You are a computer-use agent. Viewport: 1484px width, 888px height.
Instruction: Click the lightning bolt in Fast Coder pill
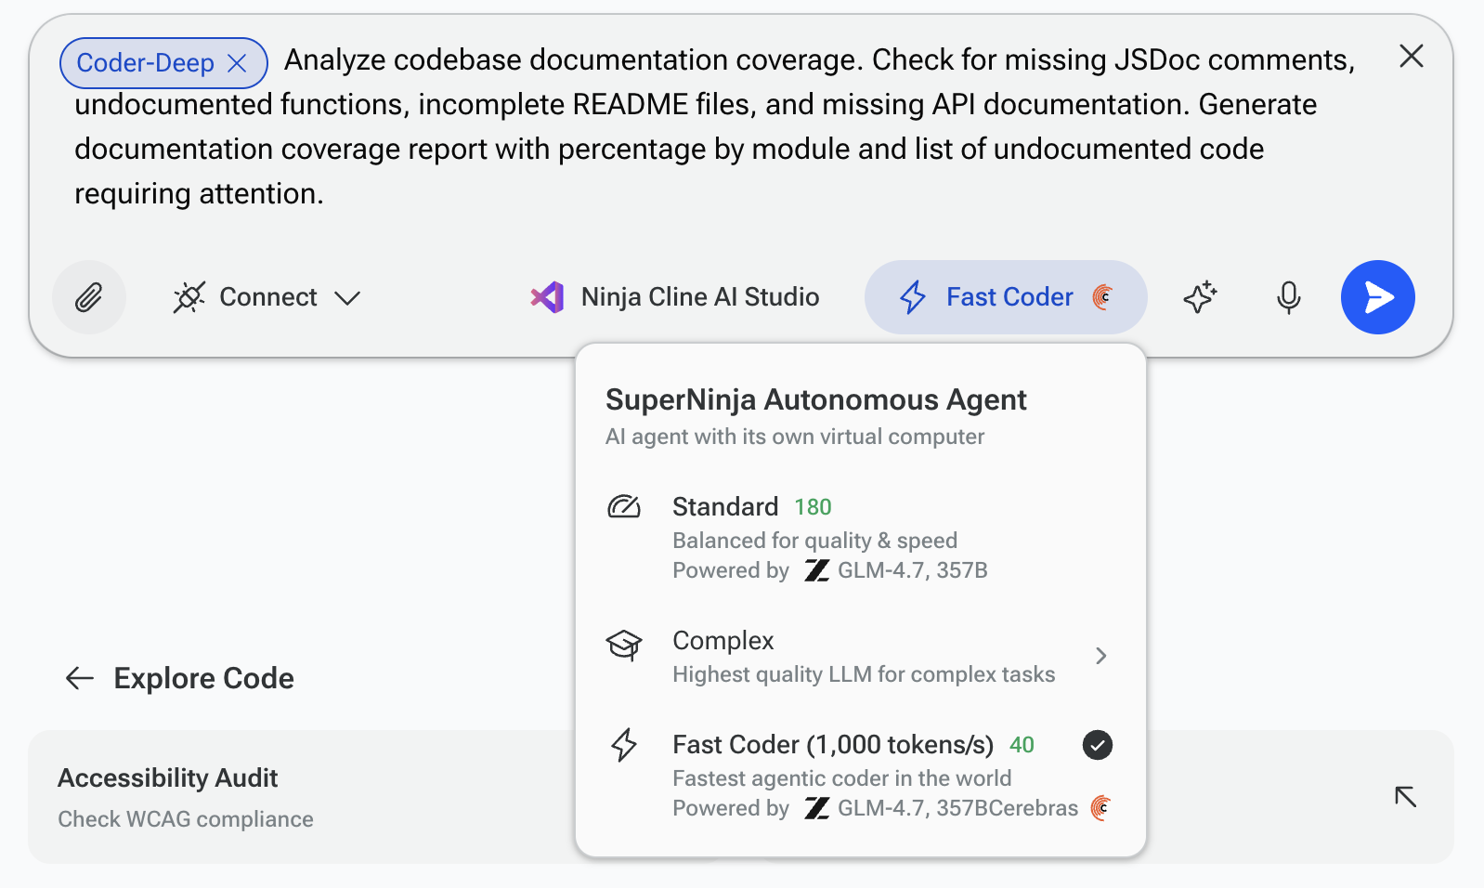click(913, 297)
